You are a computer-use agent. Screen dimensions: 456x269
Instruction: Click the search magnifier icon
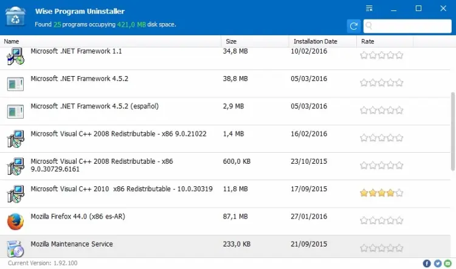point(369,26)
